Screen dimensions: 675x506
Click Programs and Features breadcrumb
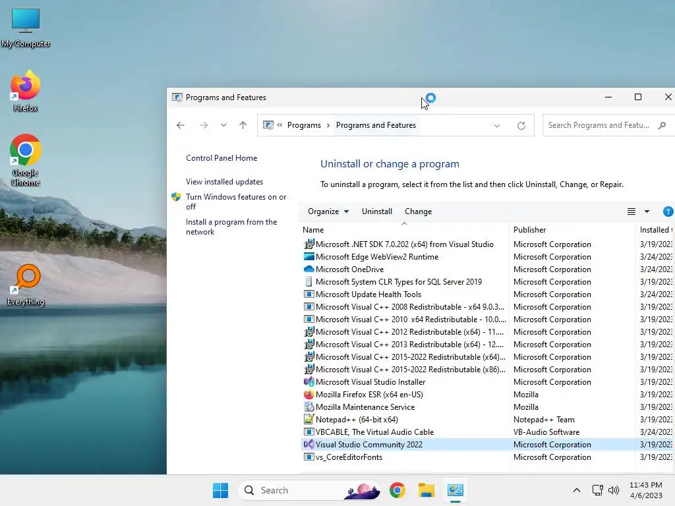pyautogui.click(x=376, y=125)
